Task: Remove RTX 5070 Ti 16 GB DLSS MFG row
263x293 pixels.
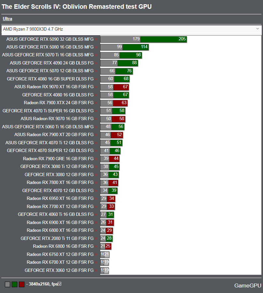Action: (96, 55)
